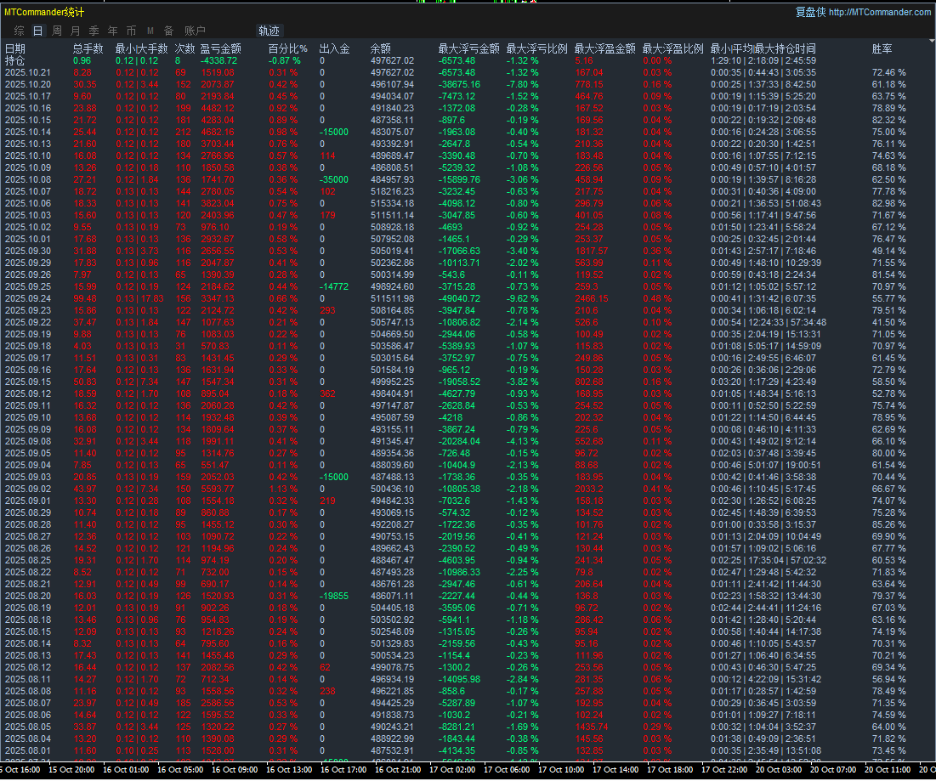Click the 轨迹 track button
This screenshot has width=936, height=781.
point(269,31)
